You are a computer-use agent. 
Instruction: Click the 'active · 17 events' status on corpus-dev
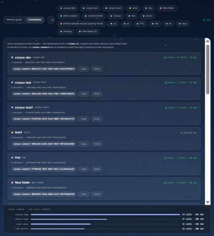point(180,58)
